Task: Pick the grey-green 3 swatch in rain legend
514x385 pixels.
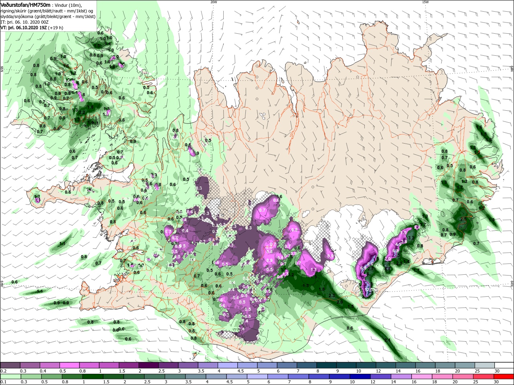Action: 175,377
